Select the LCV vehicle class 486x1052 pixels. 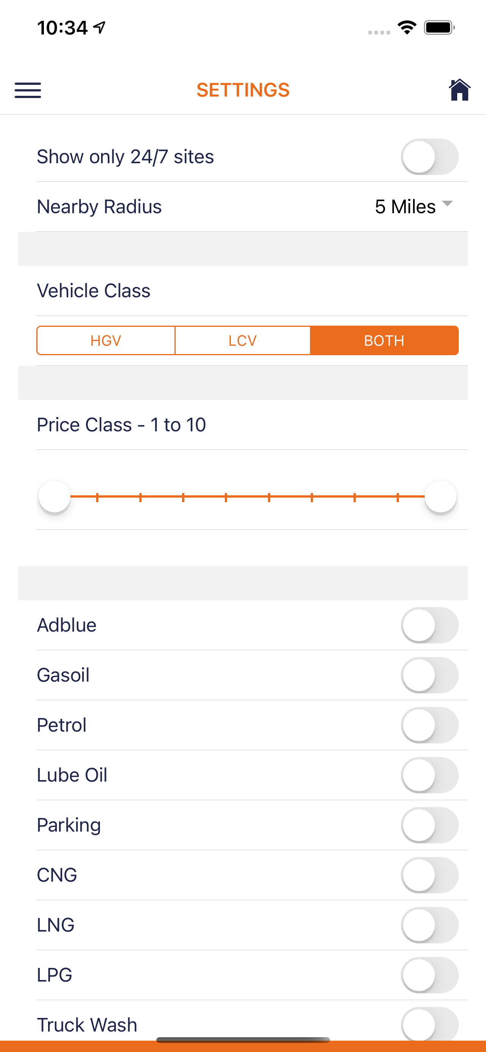pos(242,340)
